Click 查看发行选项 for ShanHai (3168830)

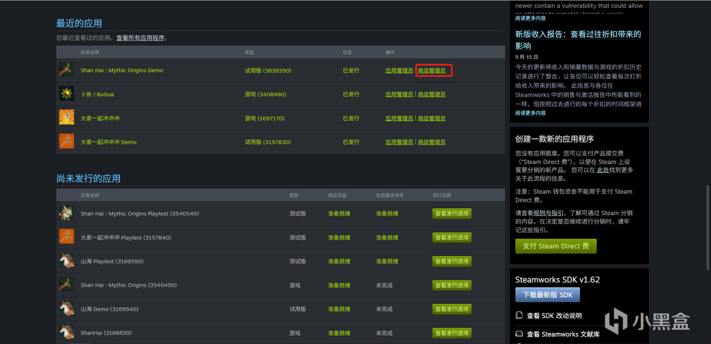pos(452,333)
